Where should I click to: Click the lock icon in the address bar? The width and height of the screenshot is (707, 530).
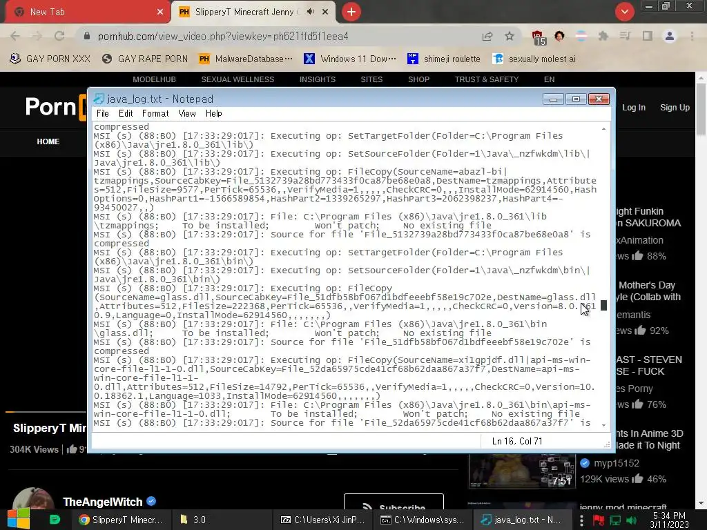coord(87,36)
